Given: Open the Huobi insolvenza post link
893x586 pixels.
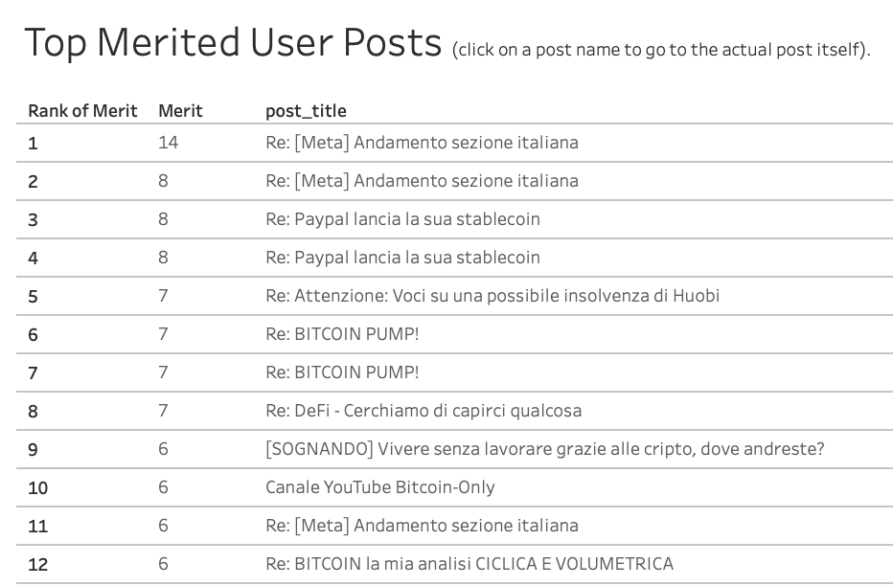Looking at the screenshot, I should click(492, 296).
